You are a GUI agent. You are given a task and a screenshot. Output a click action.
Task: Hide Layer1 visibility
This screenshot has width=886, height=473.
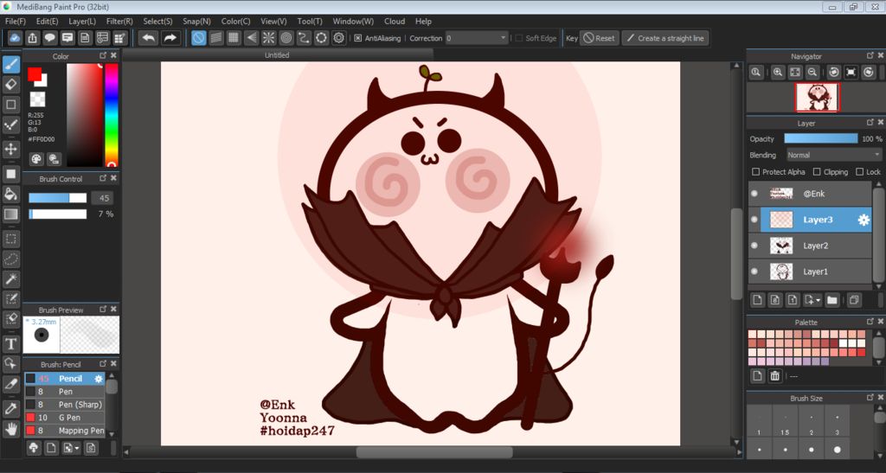click(x=754, y=272)
